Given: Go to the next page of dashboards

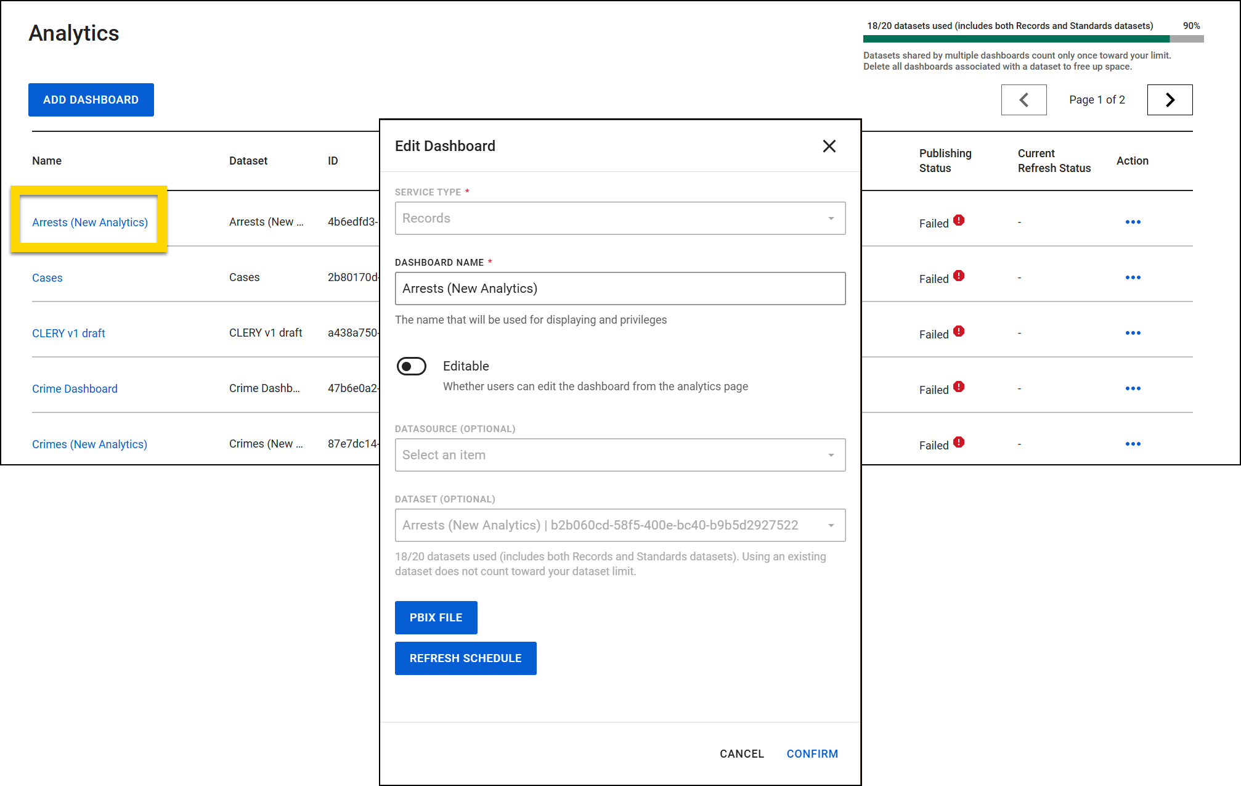Looking at the screenshot, I should (1169, 99).
